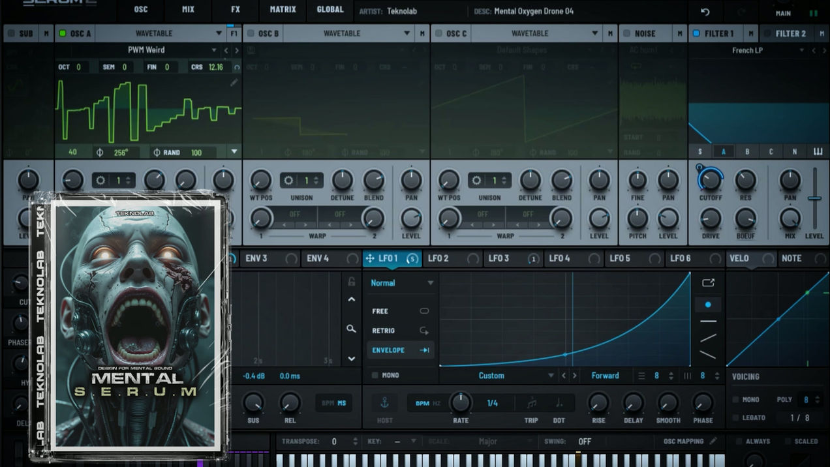Select the flat line shape tool
The image size is (830, 467).
click(708, 322)
